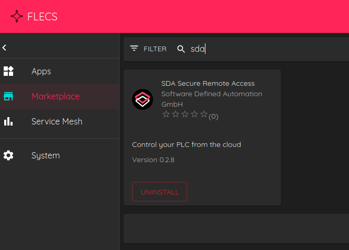The height and width of the screenshot is (250, 349).
Task: Click the FLECS logo icon
Action: pyautogui.click(x=17, y=16)
